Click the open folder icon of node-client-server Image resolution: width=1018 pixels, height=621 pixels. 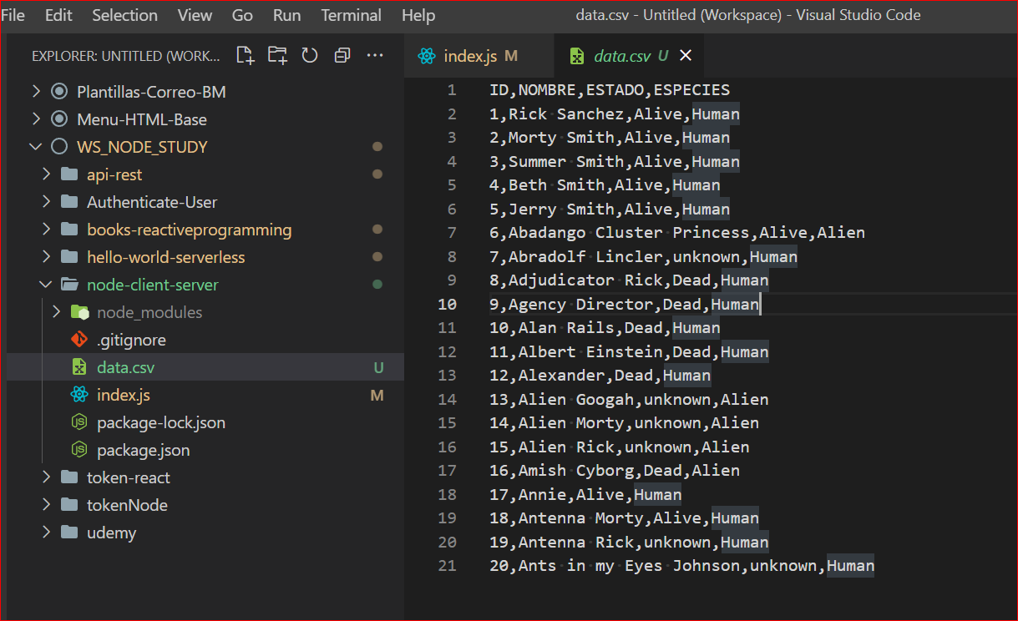pos(69,285)
